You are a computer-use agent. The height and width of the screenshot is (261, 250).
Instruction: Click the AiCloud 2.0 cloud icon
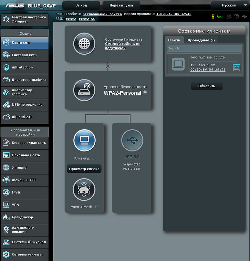click(6, 117)
